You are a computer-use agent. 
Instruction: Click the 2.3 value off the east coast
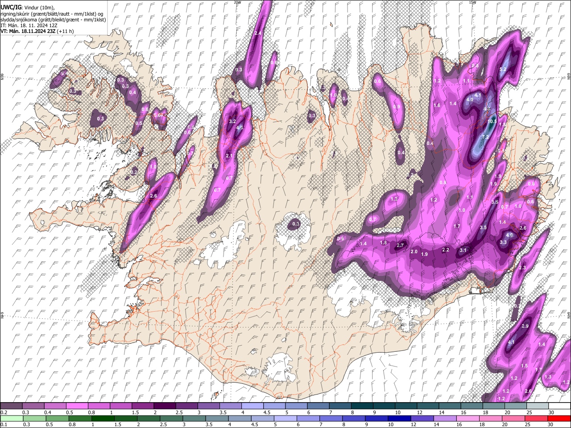tap(522, 268)
